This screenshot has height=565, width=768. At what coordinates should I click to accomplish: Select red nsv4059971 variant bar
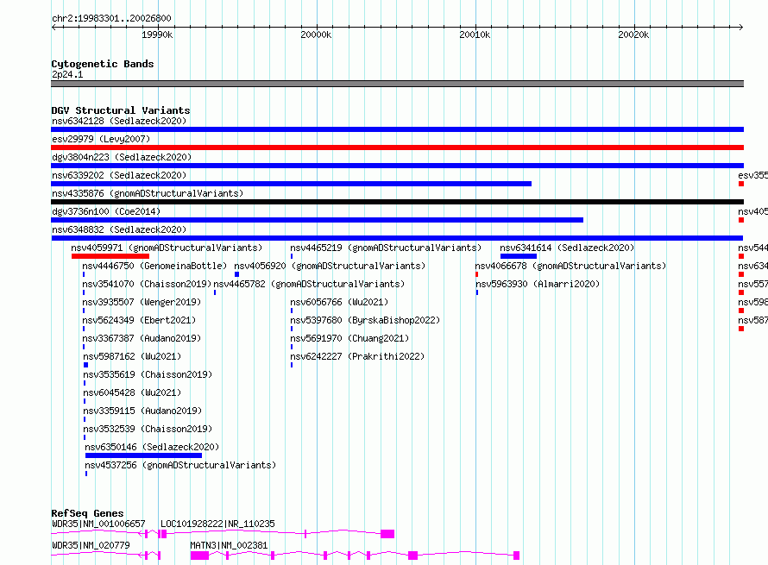(110, 256)
